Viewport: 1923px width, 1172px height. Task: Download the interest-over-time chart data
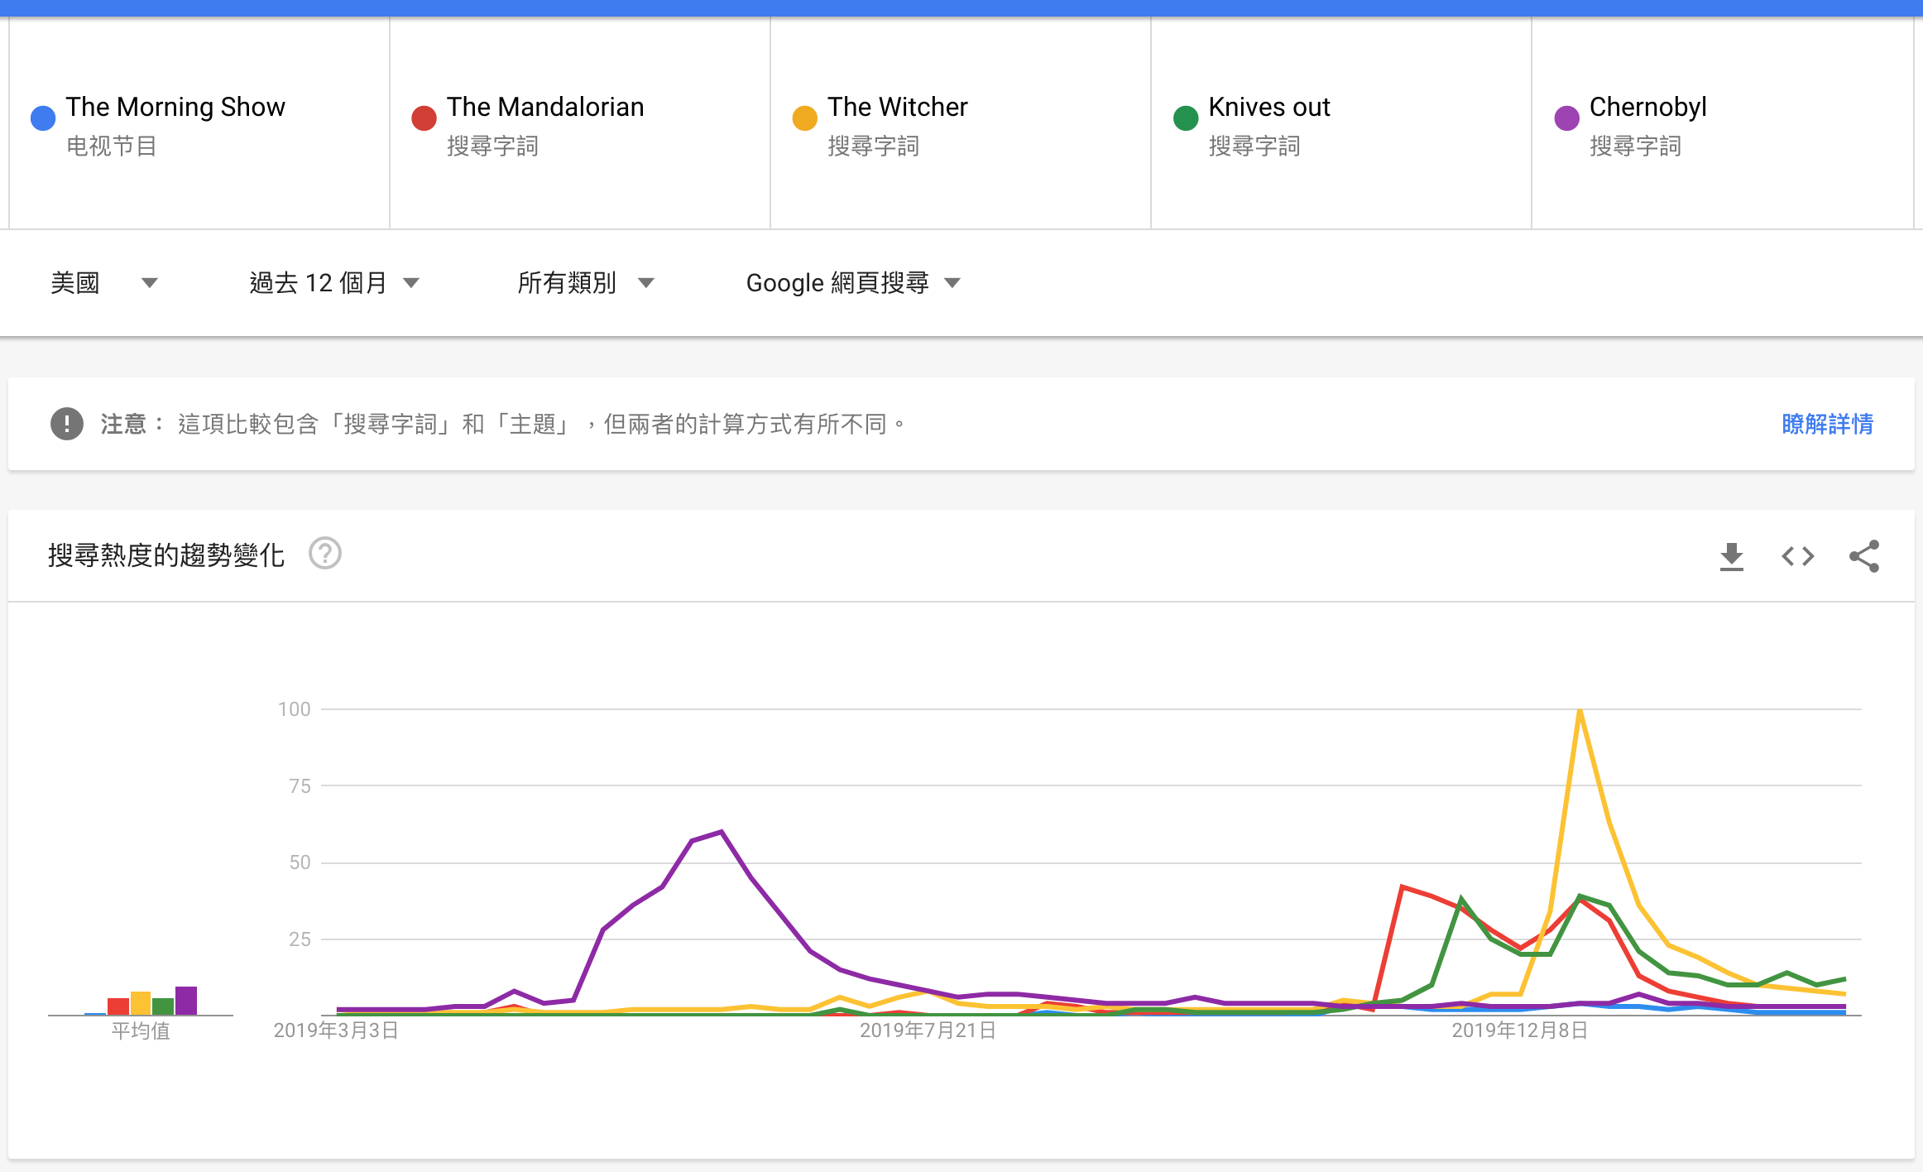(x=1731, y=556)
